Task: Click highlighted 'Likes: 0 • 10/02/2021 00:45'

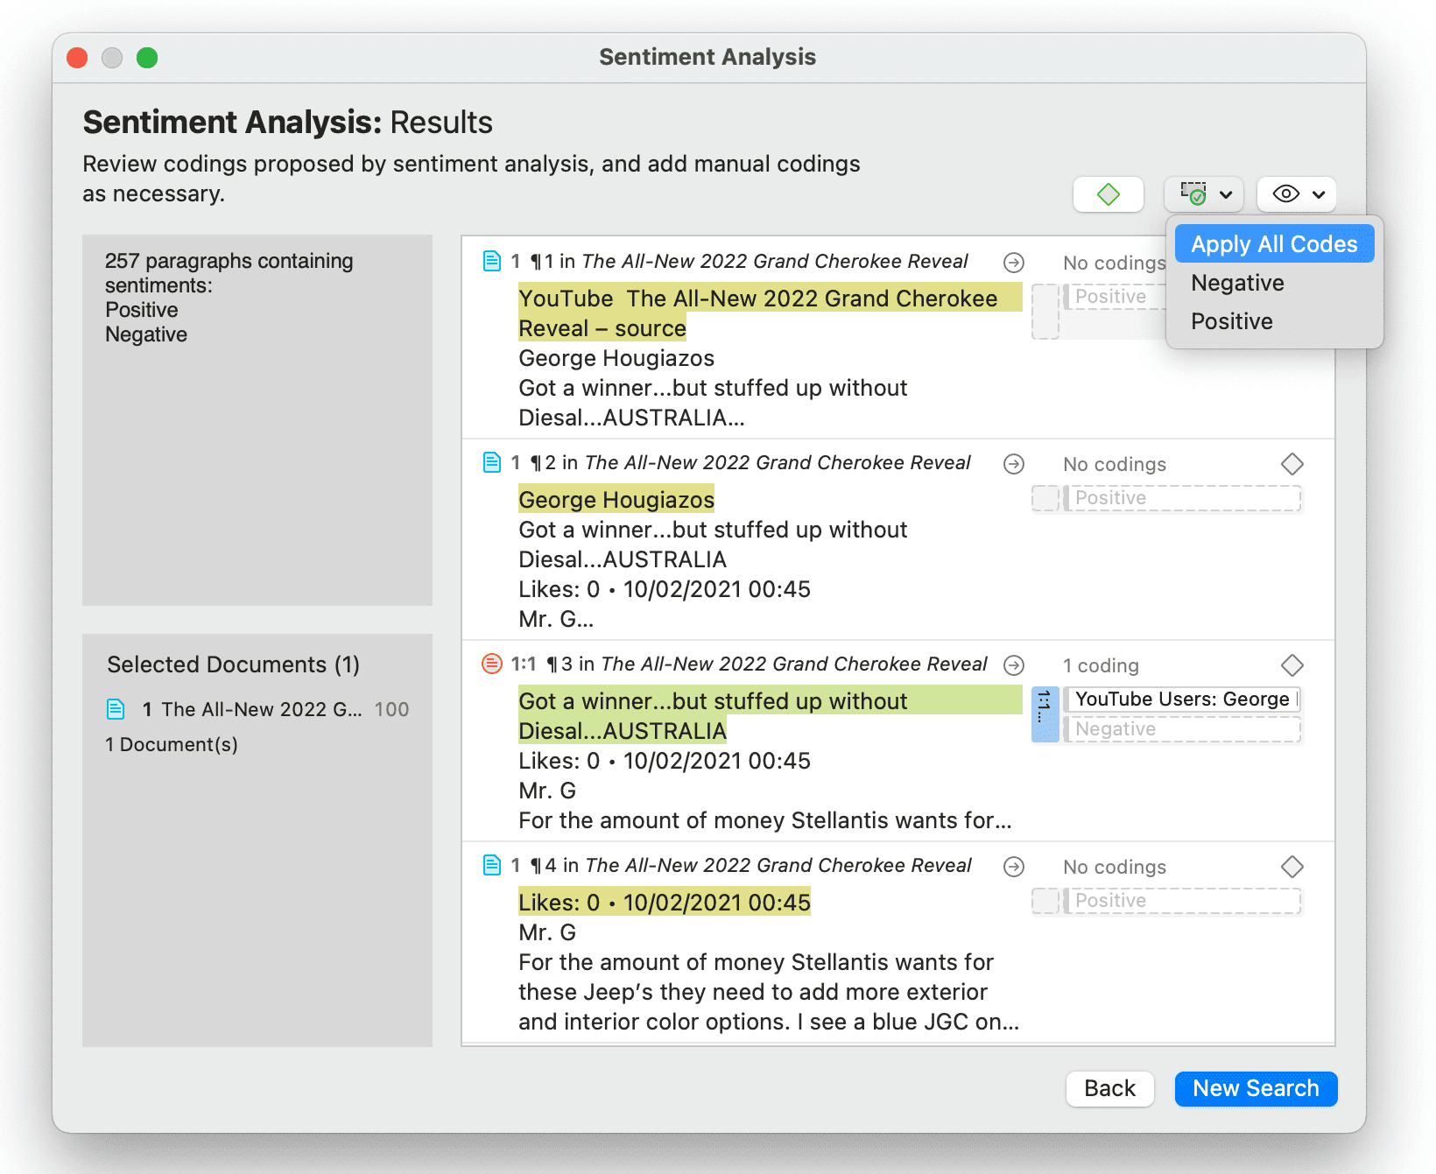Action: pyautogui.click(x=665, y=903)
